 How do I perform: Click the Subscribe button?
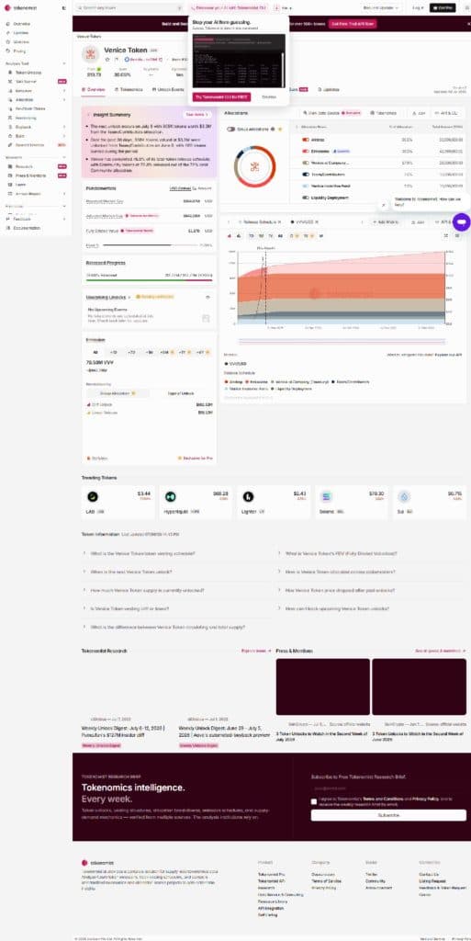click(x=388, y=815)
